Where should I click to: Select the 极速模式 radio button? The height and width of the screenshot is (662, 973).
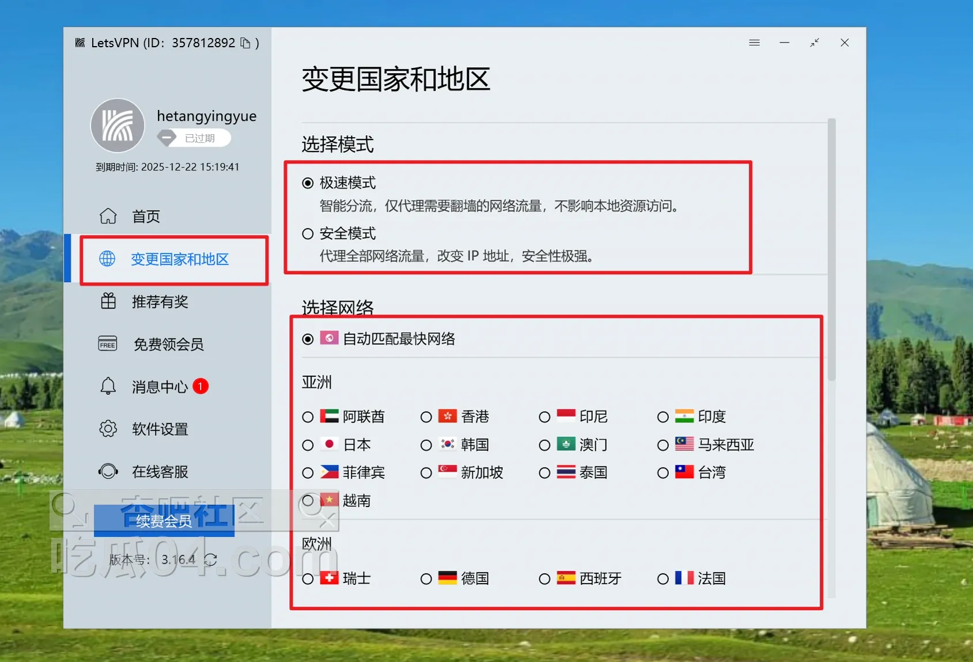click(308, 183)
